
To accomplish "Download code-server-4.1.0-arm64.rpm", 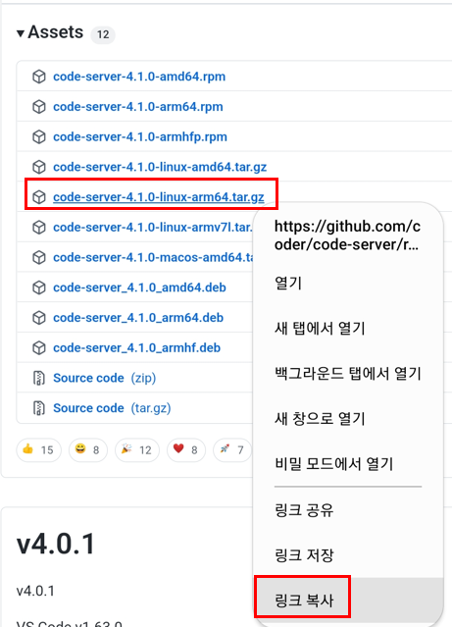I will click(138, 107).
